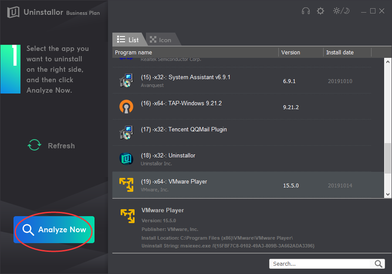Click the Search input field
Viewport: 392px width, 274px height.
320,264
